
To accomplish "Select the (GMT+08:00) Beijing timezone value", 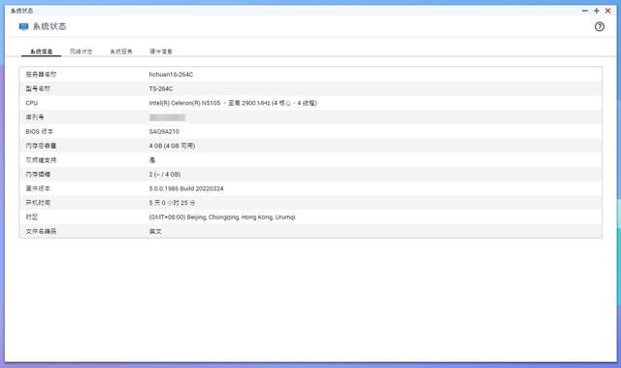I will pyautogui.click(x=222, y=217).
